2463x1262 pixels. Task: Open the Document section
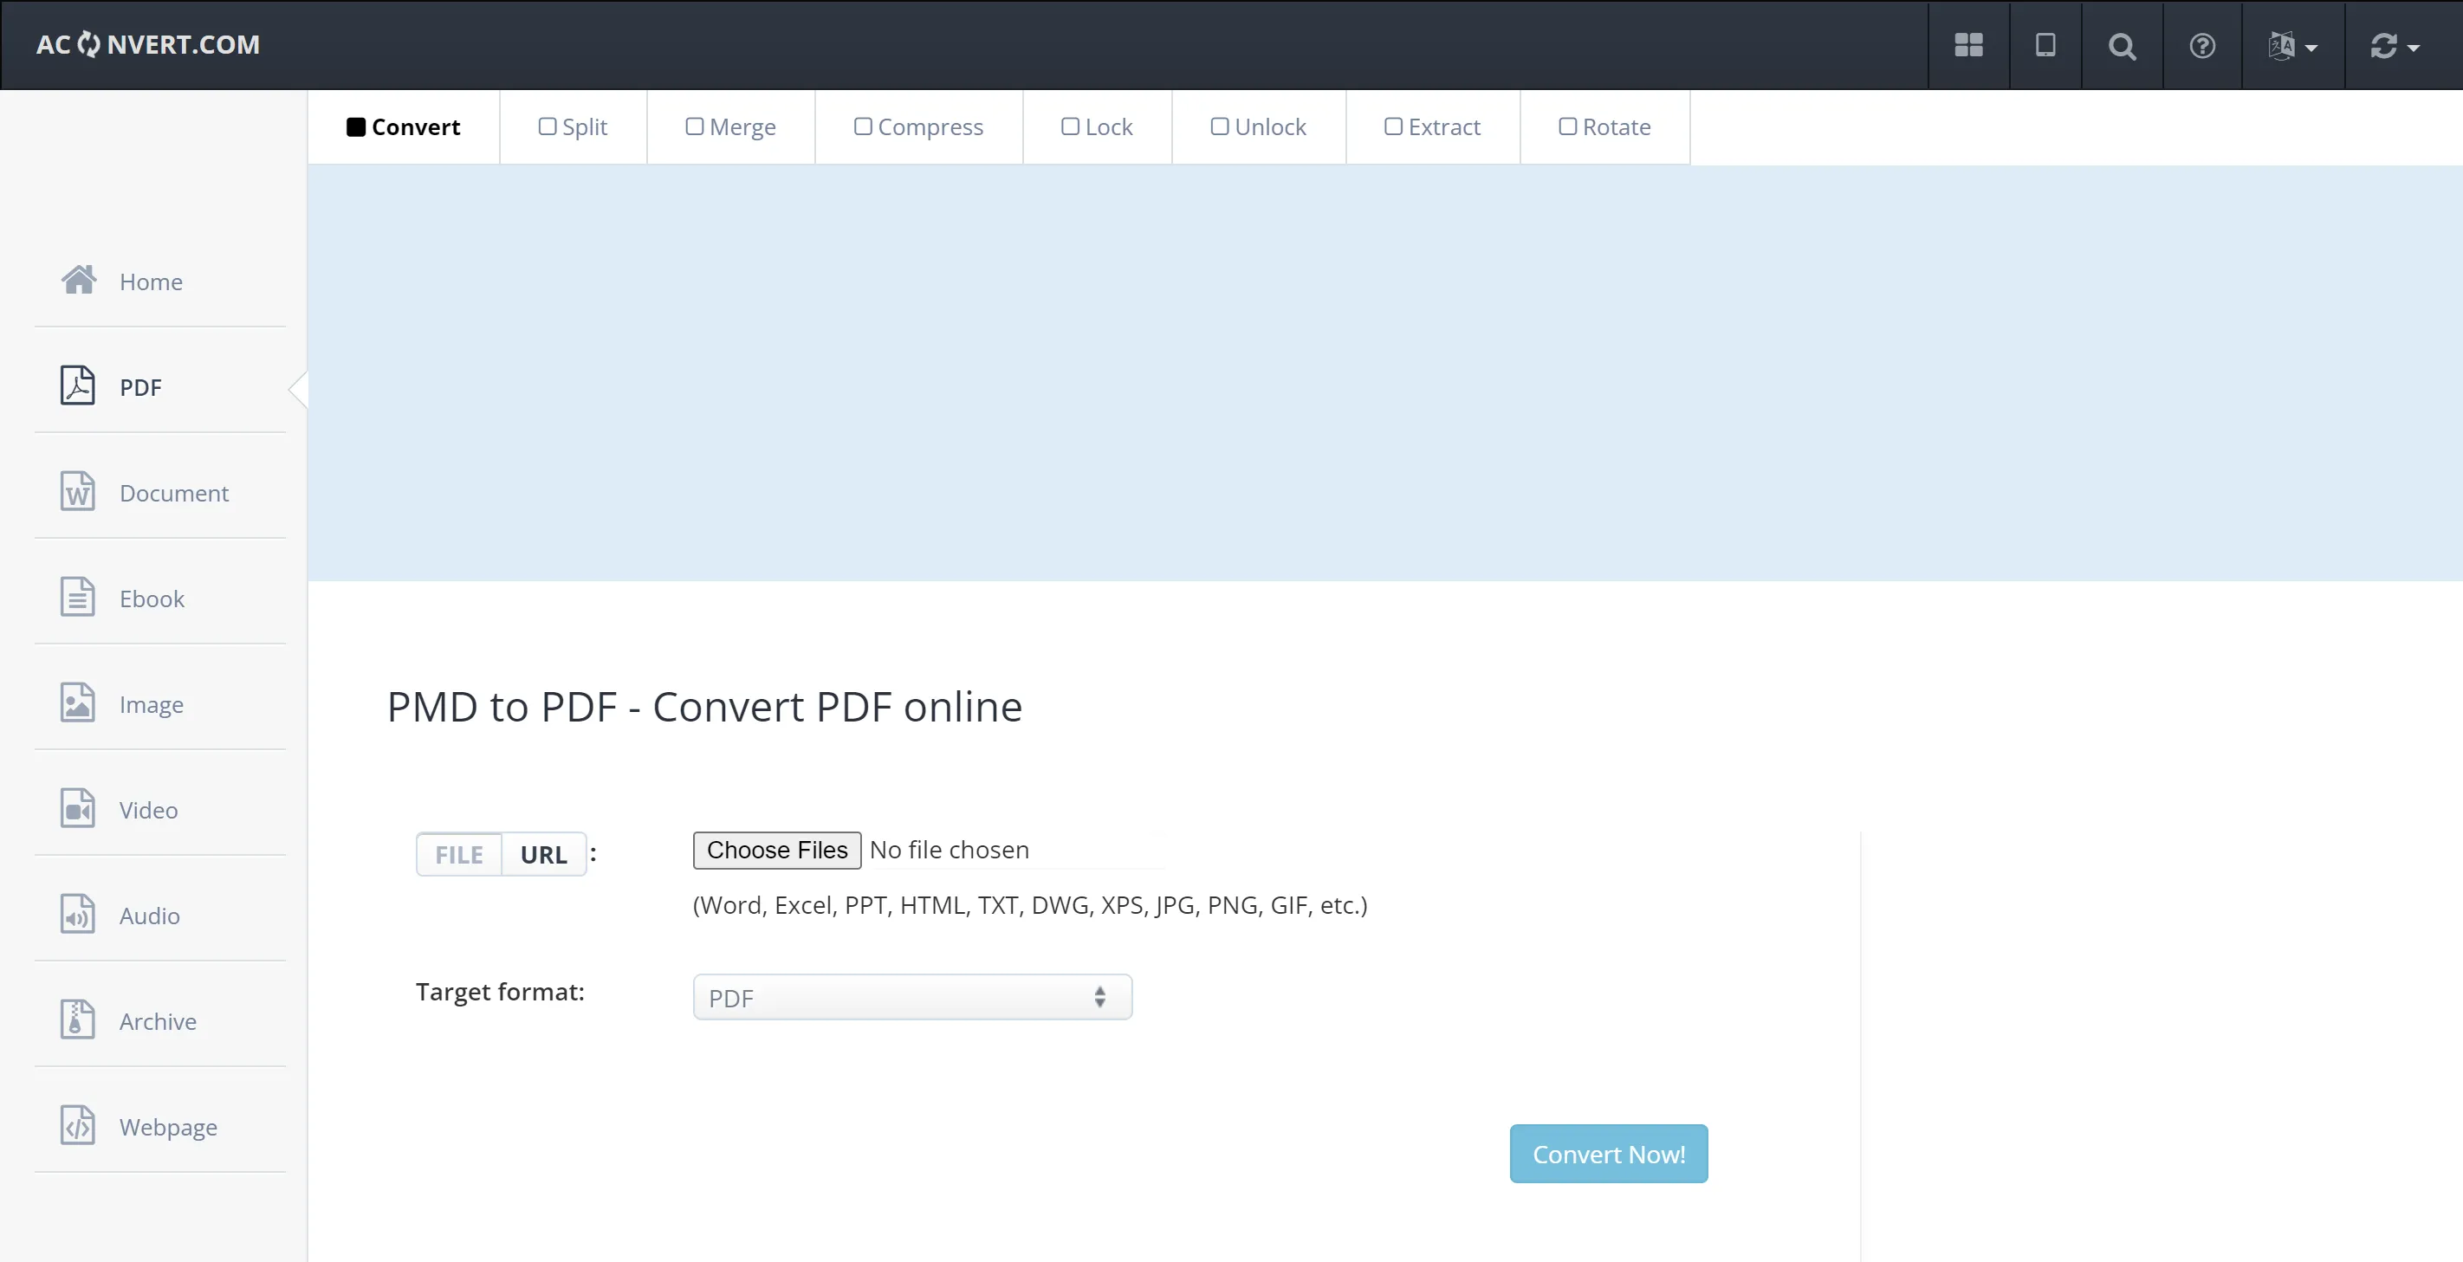pyautogui.click(x=172, y=493)
